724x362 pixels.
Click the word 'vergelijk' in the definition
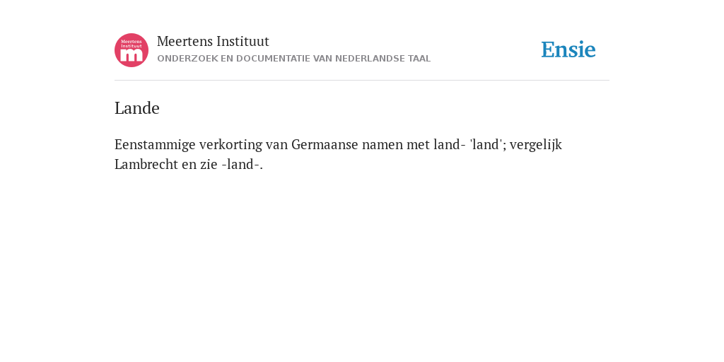pyautogui.click(x=536, y=145)
